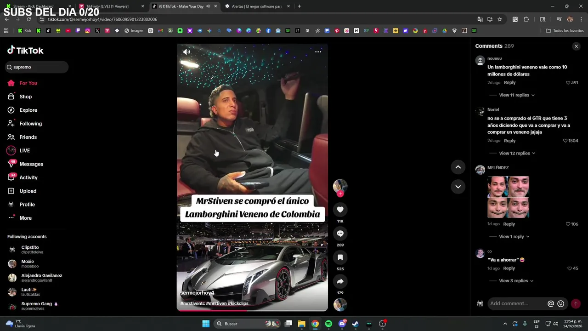Insert a mention with the @ icon
Viewport: 588px width, 331px height.
tap(551, 304)
